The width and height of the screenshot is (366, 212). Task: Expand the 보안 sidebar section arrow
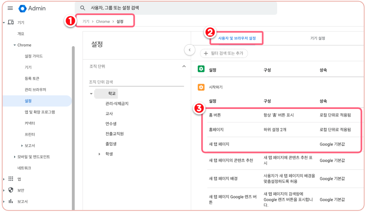click(x=4, y=190)
